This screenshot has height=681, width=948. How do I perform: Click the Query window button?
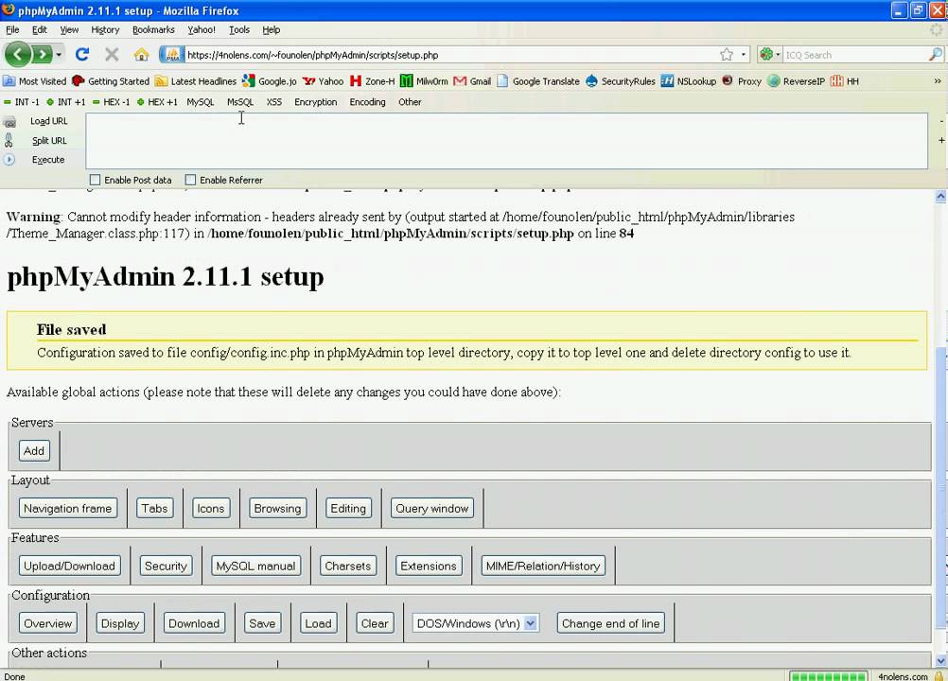pos(432,508)
